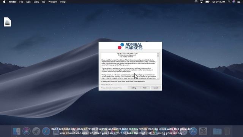
Task: Open the Finder menu
Action: pos(13,2)
